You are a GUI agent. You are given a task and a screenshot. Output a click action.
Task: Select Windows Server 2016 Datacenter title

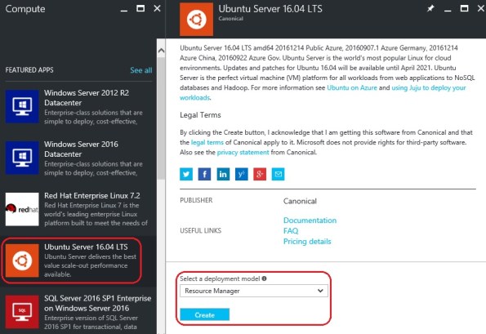pyautogui.click(x=81, y=149)
